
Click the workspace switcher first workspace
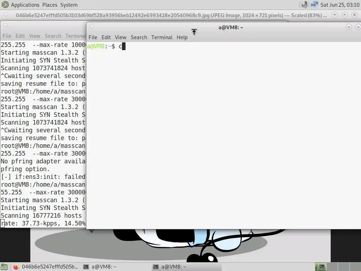[320, 267]
